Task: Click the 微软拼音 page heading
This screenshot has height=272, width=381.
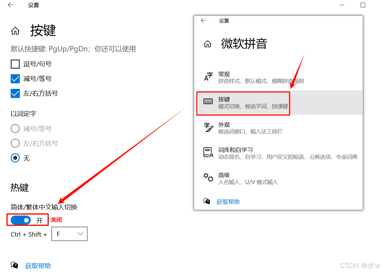Action: (x=244, y=44)
